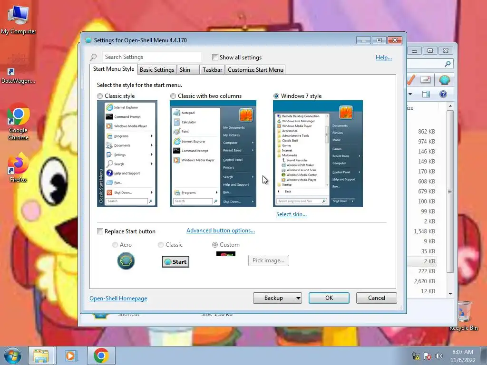The height and width of the screenshot is (365, 487).
Task: Click the Explorer vertical scrollbar thumb
Action: 450,192
